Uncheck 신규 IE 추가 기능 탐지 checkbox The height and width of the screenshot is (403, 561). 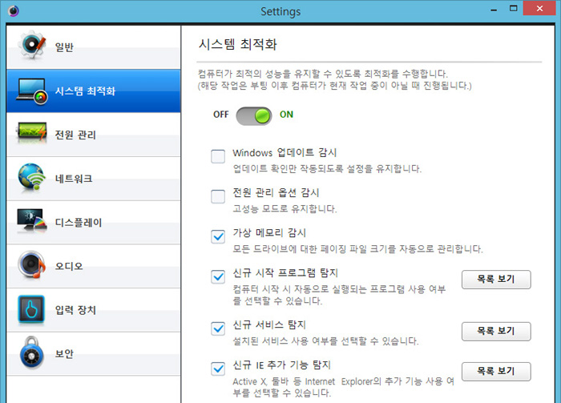pyautogui.click(x=218, y=369)
